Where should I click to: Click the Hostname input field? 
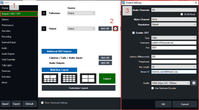pos(174,43)
